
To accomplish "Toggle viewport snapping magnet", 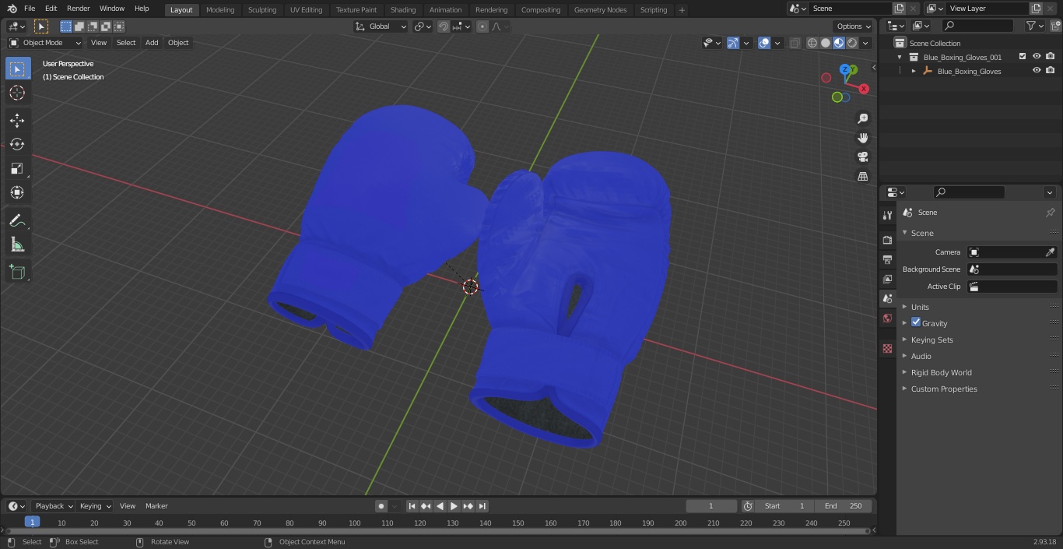I will pyautogui.click(x=444, y=26).
